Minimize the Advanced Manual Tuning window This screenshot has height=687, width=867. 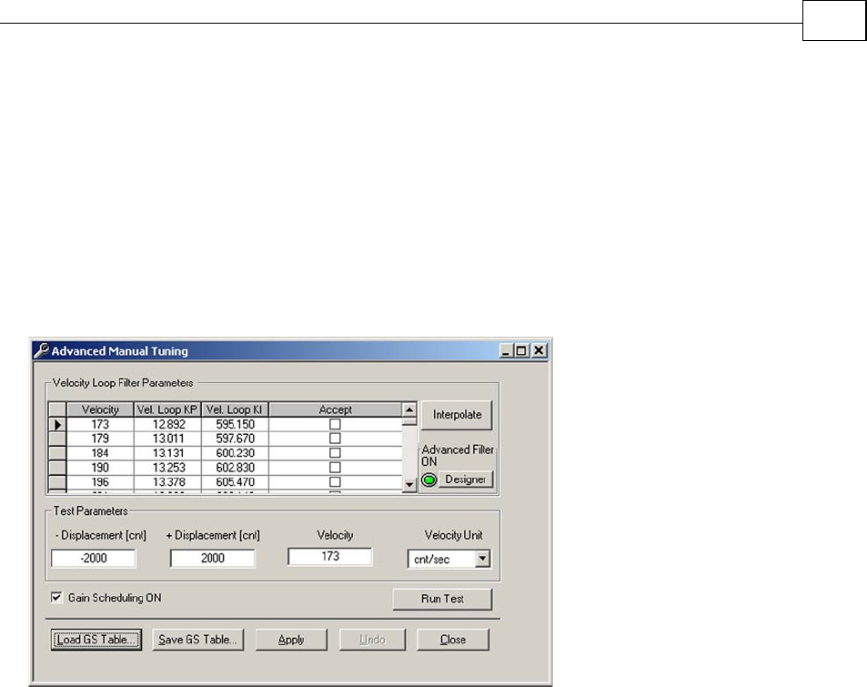[x=506, y=350]
